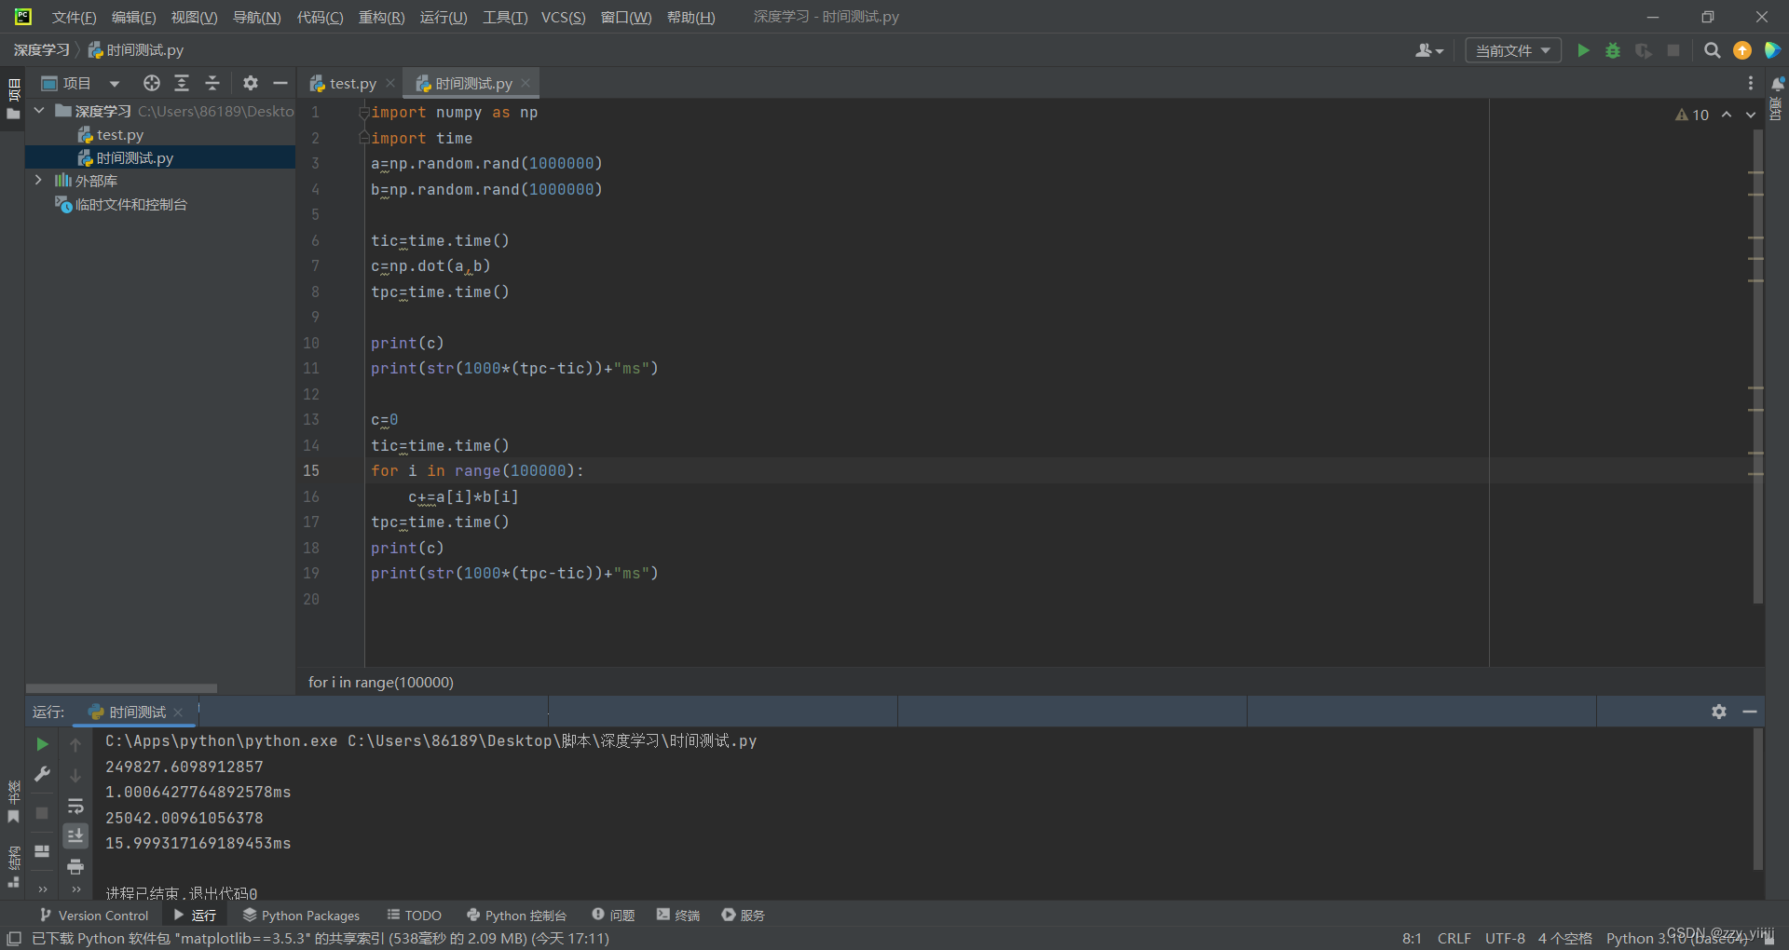Viewport: 1789px width, 950px height.
Task: Click CRLF line separator in status bar
Action: [x=1454, y=938]
